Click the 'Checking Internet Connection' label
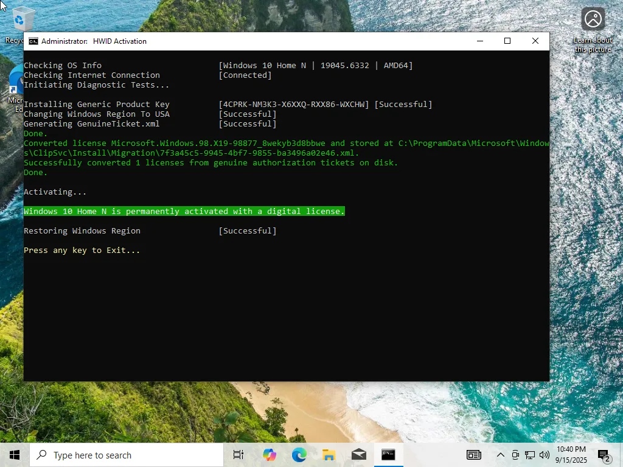This screenshot has height=467, width=623. tap(92, 75)
